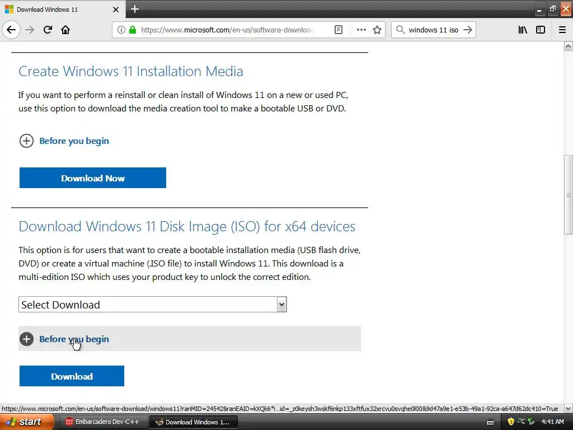This screenshot has width=573, height=430.
Task: Click the yellow security shield tray icon
Action: click(x=511, y=422)
